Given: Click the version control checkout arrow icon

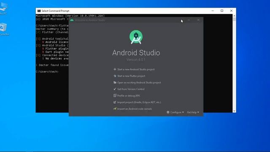Looking at the screenshot, I should (115, 89).
